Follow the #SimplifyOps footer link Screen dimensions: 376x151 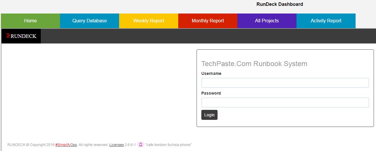pyautogui.click(x=66, y=145)
